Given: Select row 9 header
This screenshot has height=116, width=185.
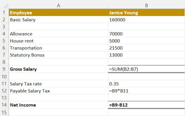Looking at the screenshot, I should pos(4,69).
